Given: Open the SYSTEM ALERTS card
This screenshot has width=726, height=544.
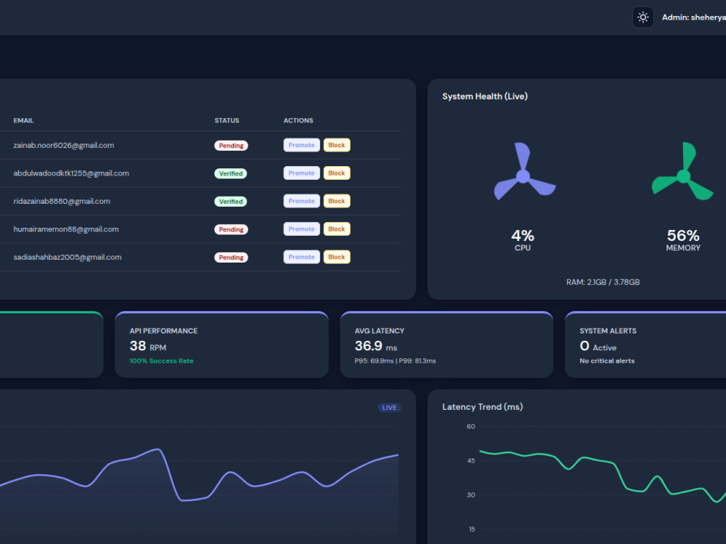Looking at the screenshot, I should (x=645, y=345).
